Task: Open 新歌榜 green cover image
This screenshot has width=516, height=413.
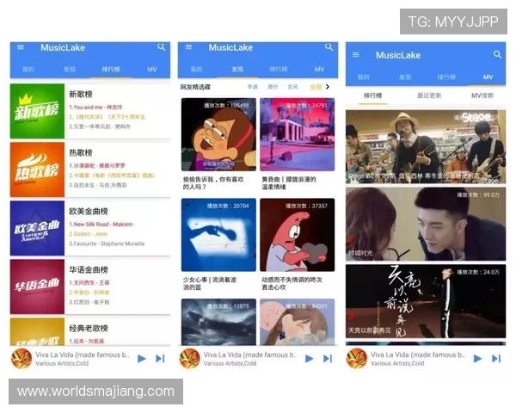Action: 37,111
